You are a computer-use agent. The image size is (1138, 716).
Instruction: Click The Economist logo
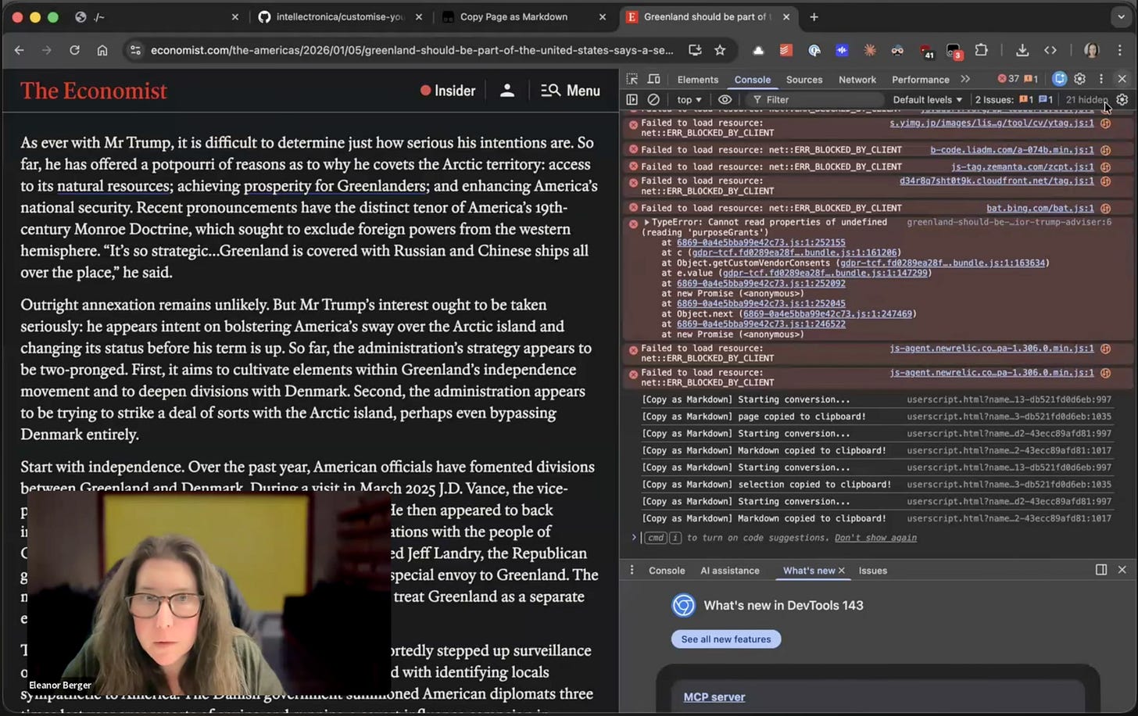click(x=94, y=91)
